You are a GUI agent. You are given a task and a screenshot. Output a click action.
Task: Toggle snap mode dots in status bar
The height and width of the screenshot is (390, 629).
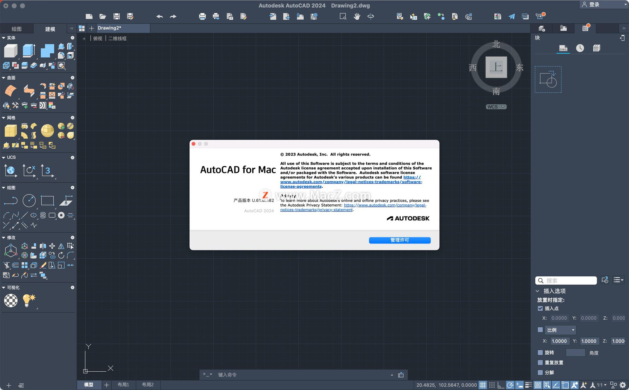coord(492,385)
